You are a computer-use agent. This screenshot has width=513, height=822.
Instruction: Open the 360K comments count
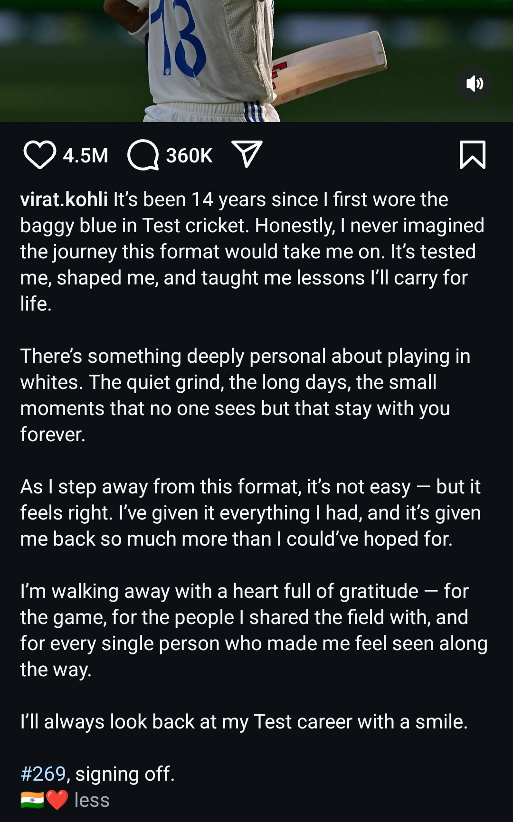point(189,156)
